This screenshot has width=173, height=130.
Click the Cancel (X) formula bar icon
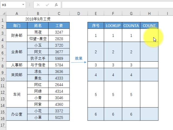(x=38, y=5)
